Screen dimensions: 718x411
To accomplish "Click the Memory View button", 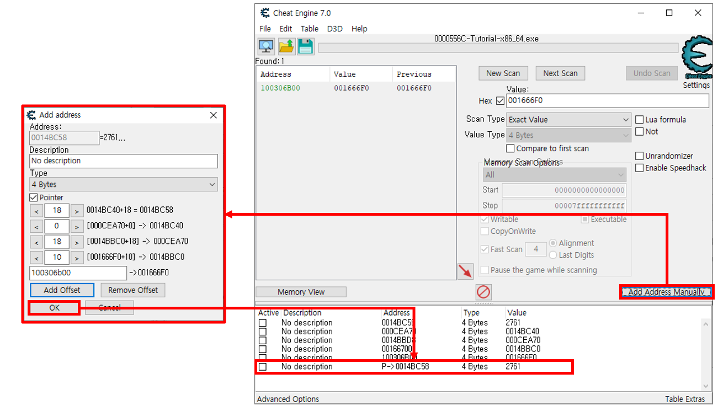I will tap(301, 292).
